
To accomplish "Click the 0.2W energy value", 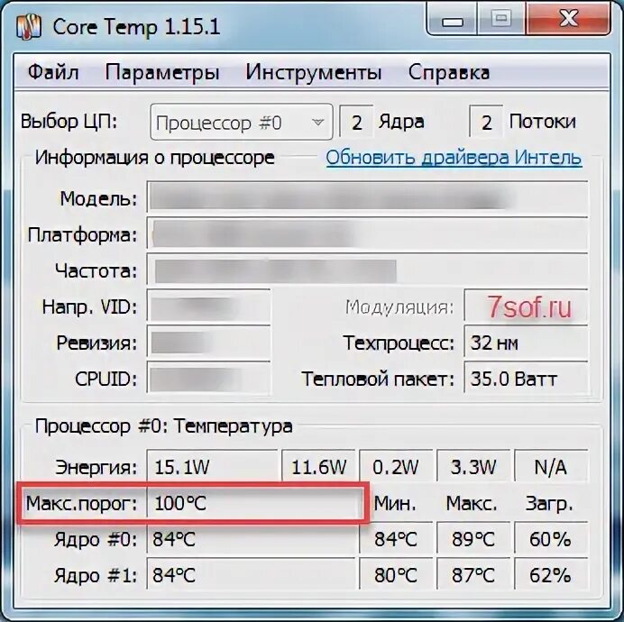I will (x=396, y=466).
